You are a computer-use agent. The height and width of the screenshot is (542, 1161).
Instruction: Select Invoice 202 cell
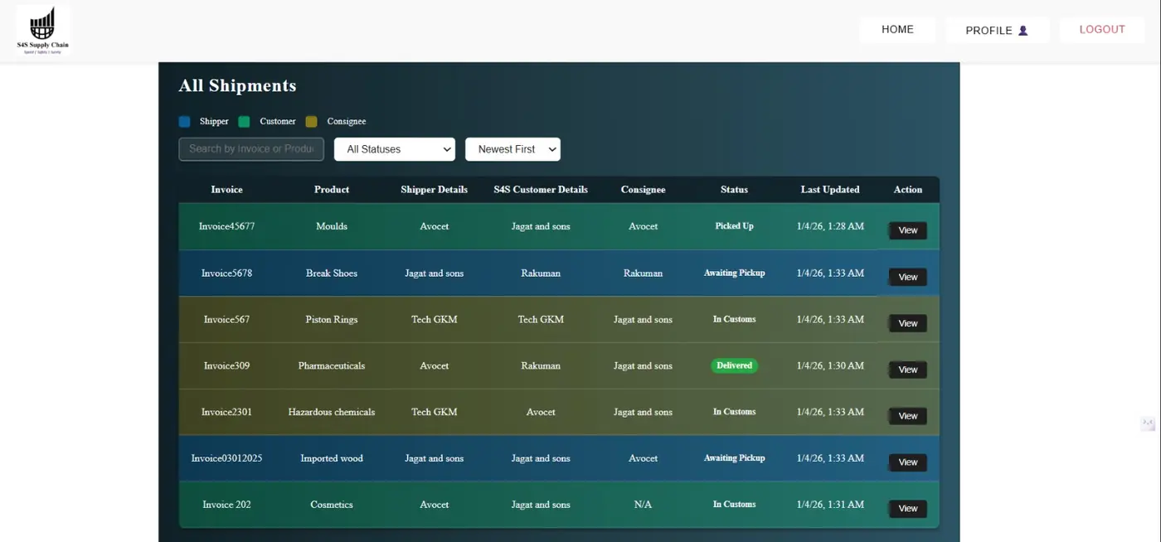click(226, 505)
